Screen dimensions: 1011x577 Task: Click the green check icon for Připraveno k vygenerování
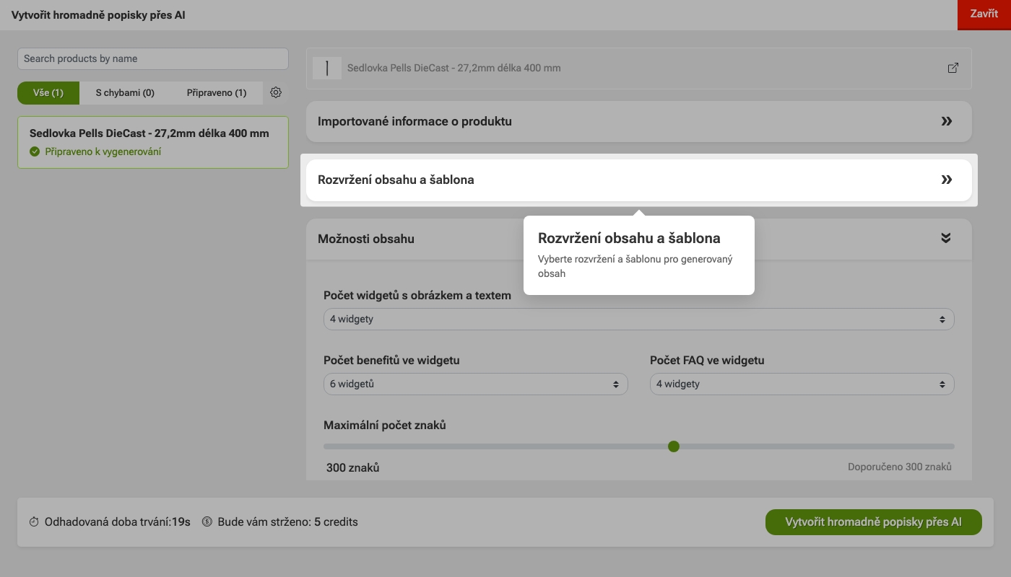[x=35, y=151]
